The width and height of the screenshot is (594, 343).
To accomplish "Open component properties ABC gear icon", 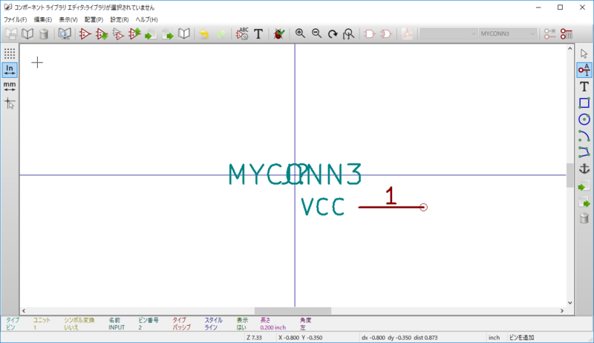I will click(x=242, y=34).
